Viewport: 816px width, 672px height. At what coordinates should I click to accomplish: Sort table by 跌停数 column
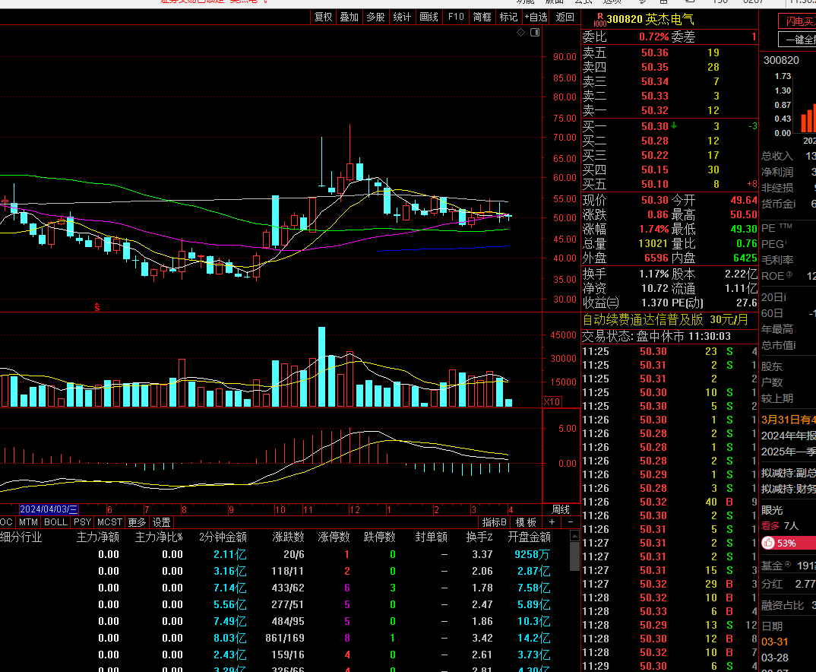coord(379,537)
